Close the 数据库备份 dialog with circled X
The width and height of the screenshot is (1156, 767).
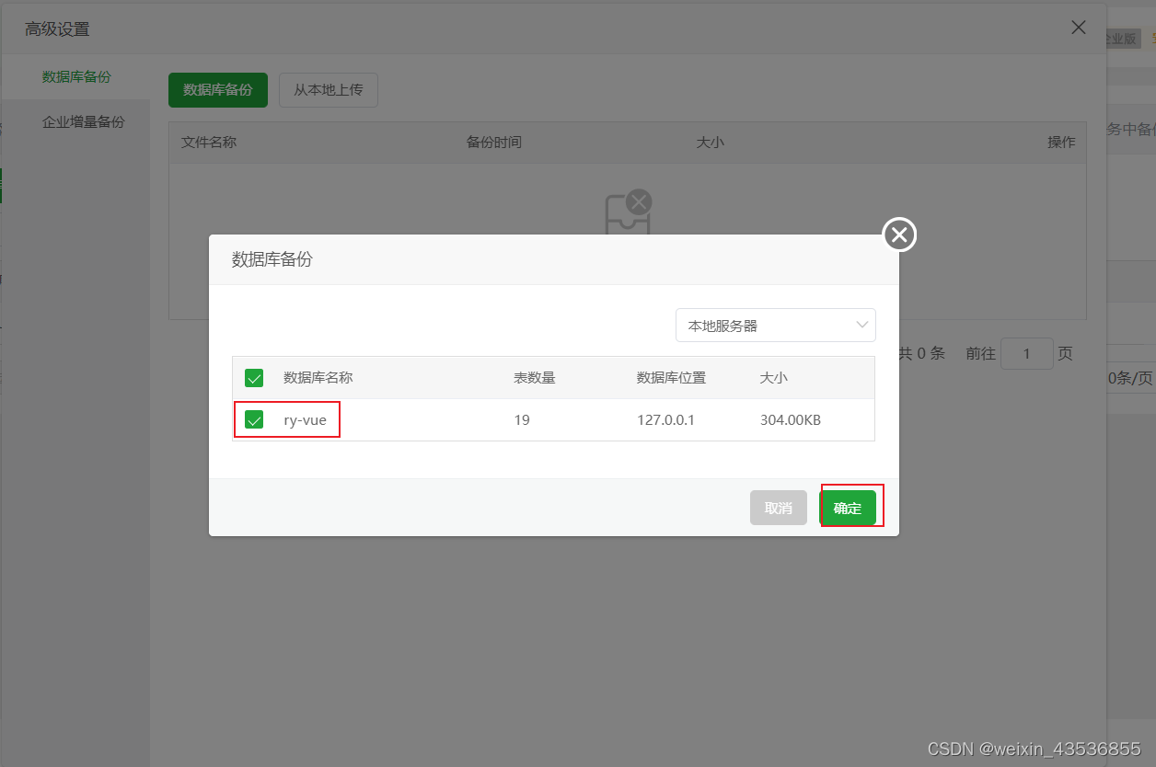point(900,235)
